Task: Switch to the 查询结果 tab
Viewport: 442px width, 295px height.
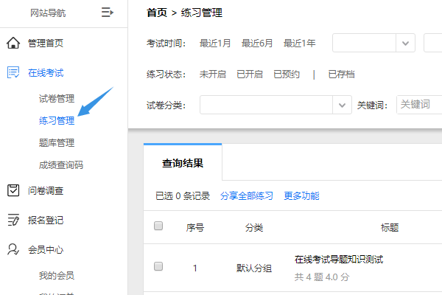Action: point(183,163)
